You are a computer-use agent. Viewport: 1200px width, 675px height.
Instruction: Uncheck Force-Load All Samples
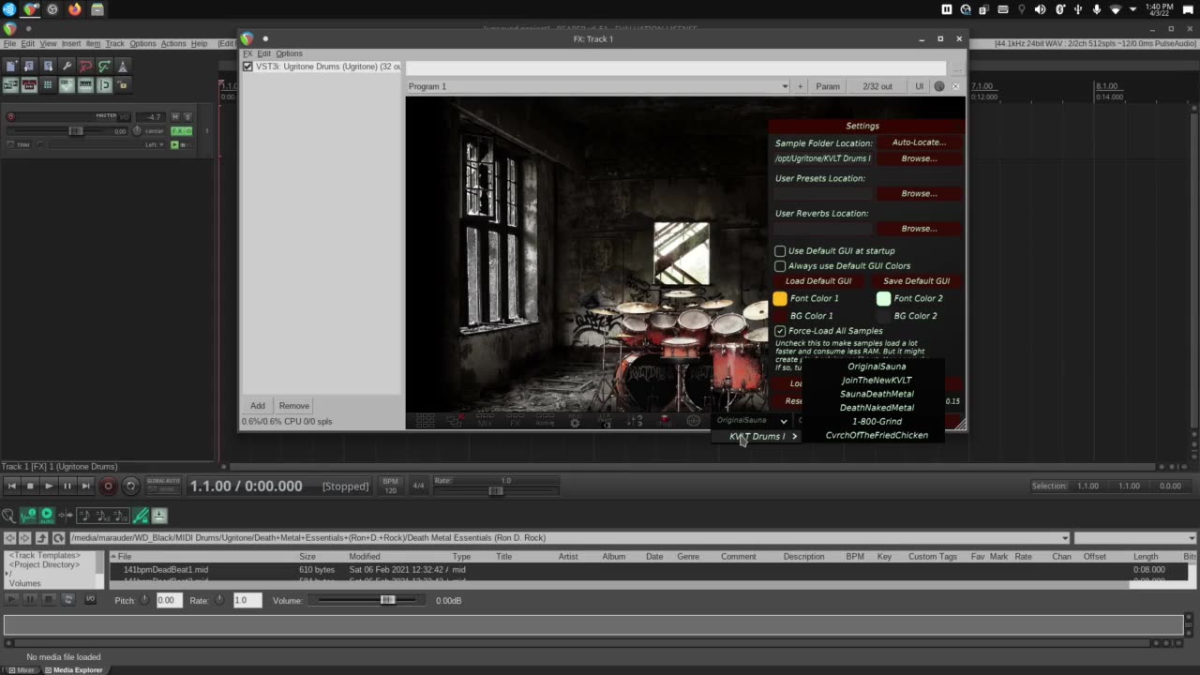click(780, 331)
